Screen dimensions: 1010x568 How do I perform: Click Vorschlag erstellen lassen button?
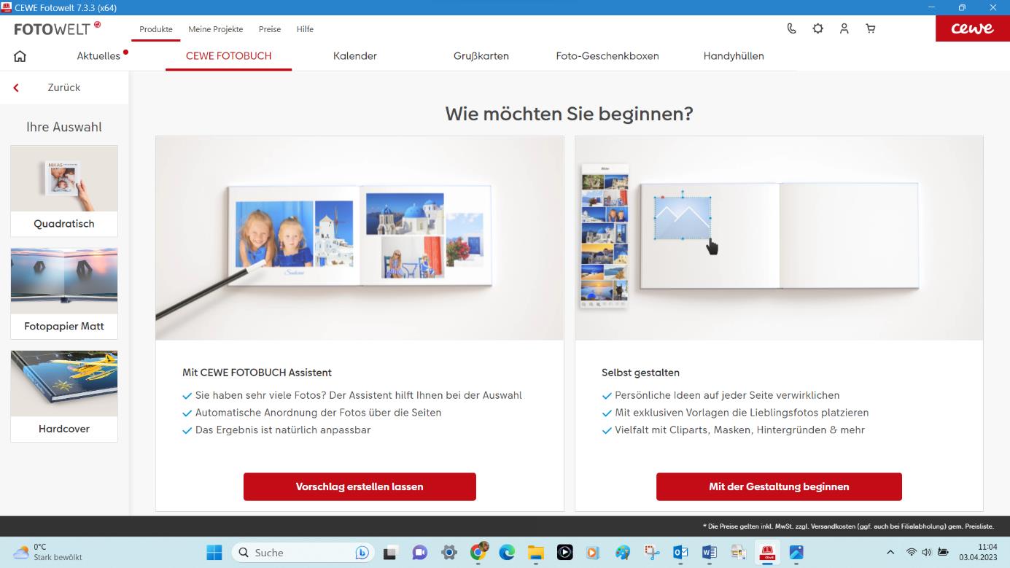tap(360, 486)
